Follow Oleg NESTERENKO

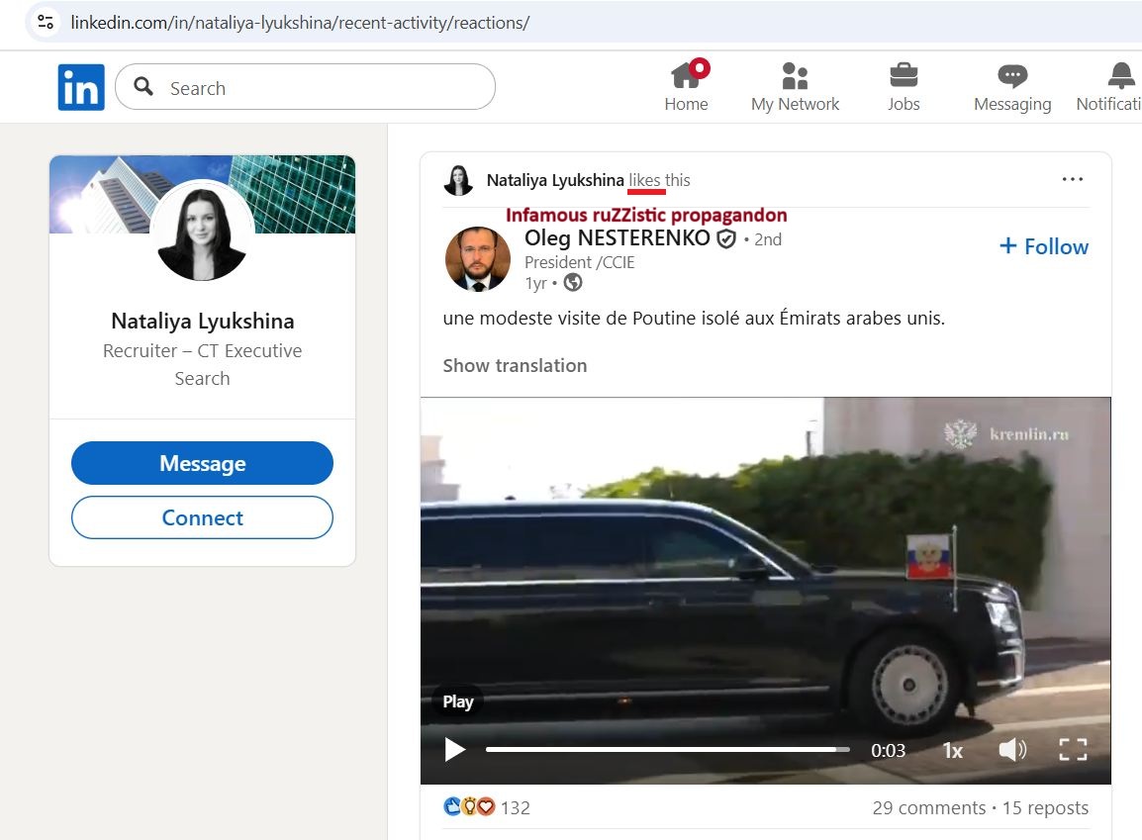(x=1044, y=246)
